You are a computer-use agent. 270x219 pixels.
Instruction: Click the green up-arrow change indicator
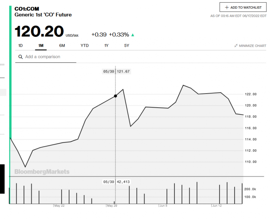click(x=133, y=35)
